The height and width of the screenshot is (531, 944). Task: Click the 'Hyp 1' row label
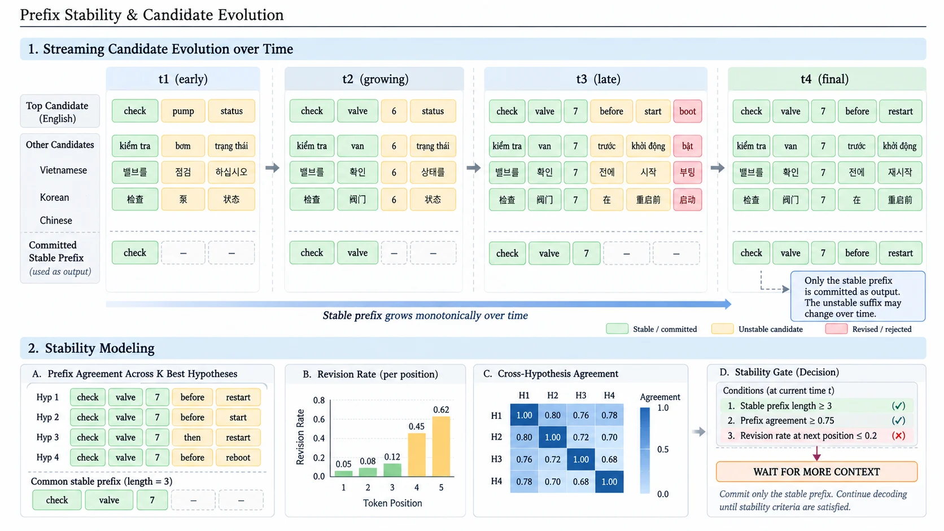[47, 397]
